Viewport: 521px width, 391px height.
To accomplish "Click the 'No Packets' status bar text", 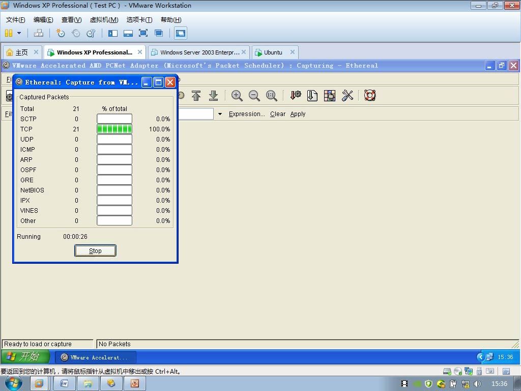I will (114, 344).
